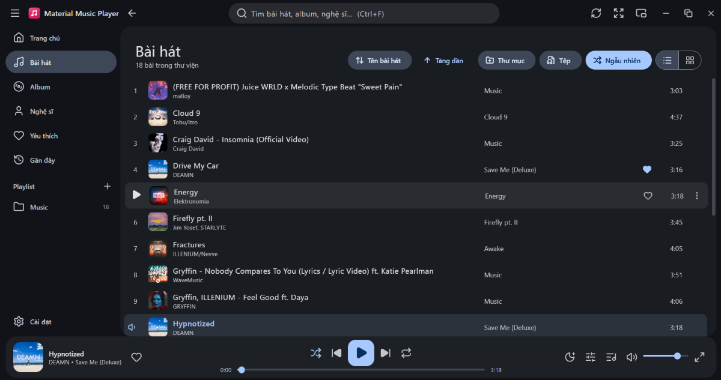Favorite the now playing Hypnotized track
The image size is (721, 380).
(x=136, y=357)
